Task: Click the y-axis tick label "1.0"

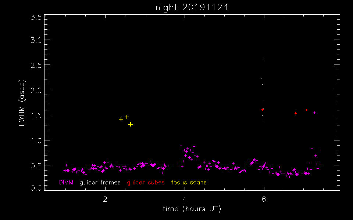Action: [36, 141]
